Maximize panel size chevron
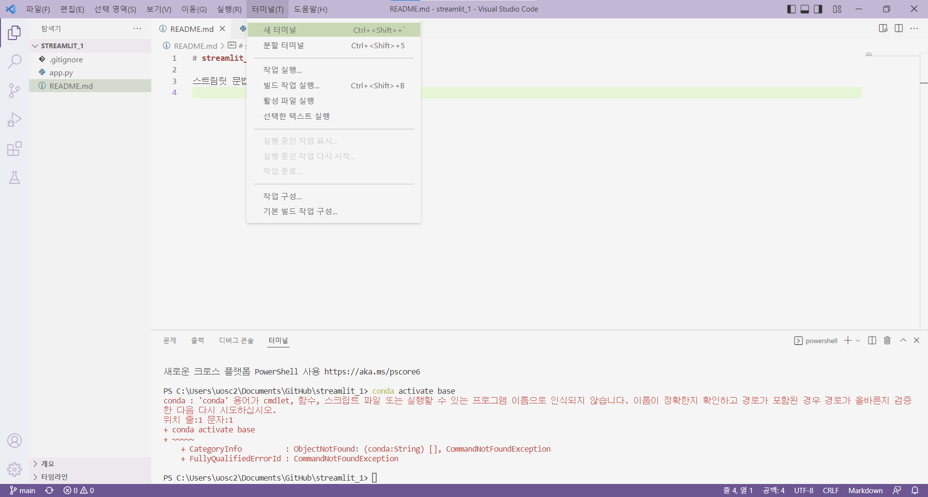 point(903,341)
